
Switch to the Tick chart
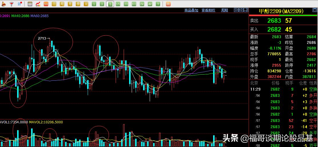[x=46, y=4]
